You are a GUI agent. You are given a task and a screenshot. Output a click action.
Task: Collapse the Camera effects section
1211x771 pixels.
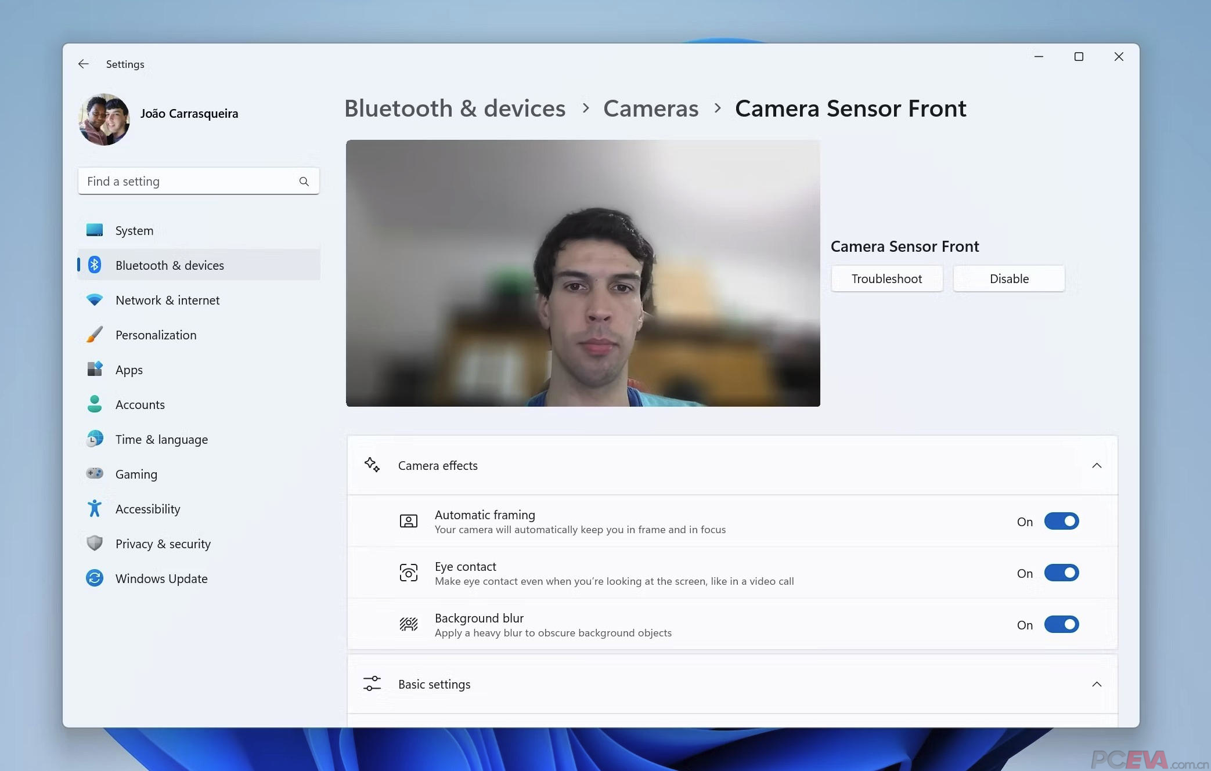pyautogui.click(x=1096, y=465)
